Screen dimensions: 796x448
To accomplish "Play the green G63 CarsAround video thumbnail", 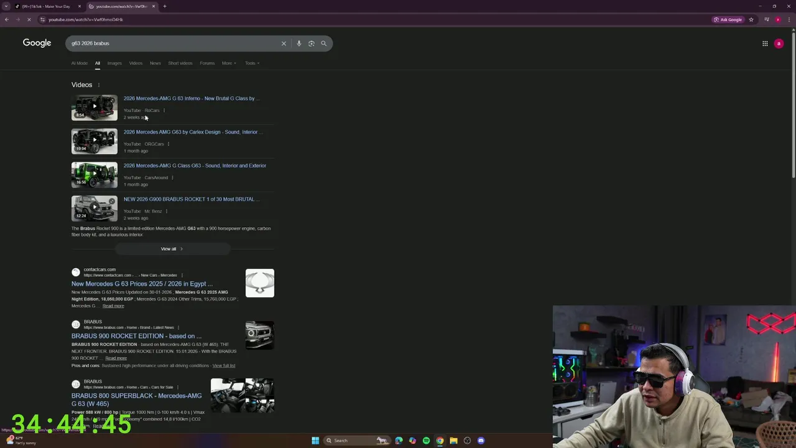I will click(95, 175).
